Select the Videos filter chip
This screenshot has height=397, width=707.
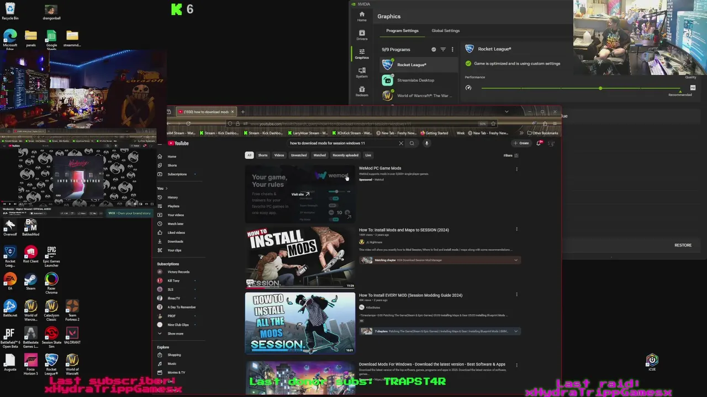pyautogui.click(x=279, y=155)
